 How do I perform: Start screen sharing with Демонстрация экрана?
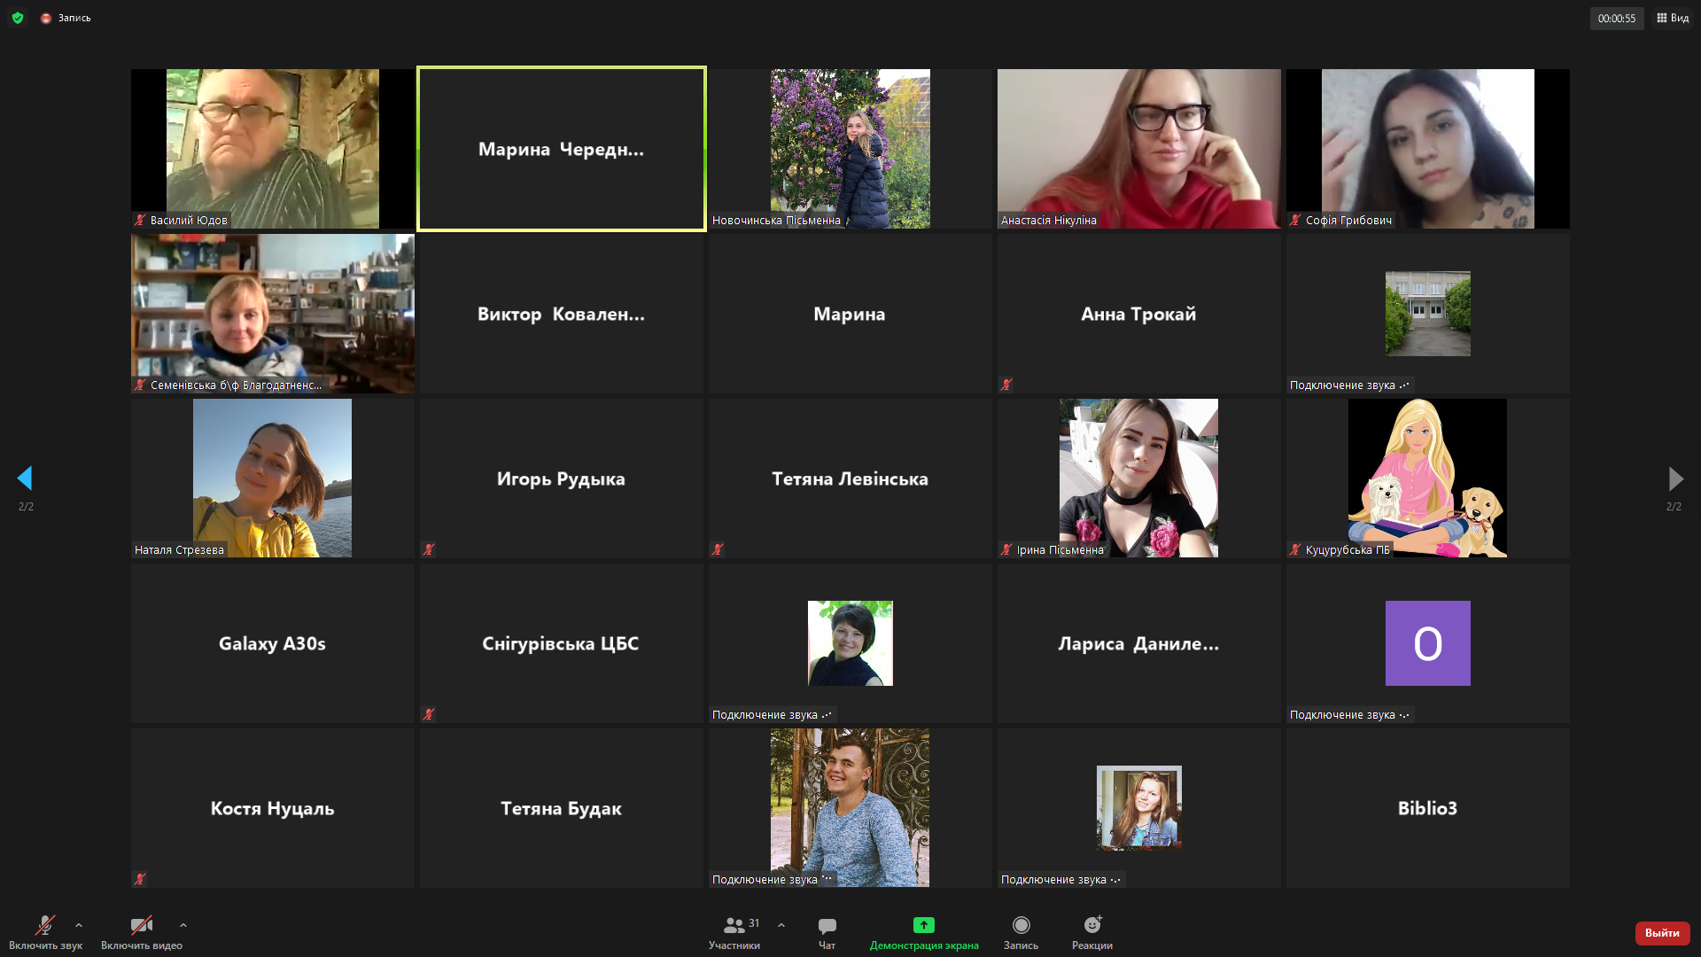click(x=924, y=926)
